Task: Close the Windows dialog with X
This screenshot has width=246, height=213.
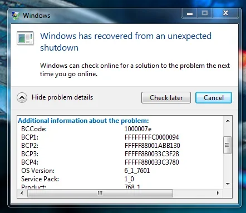Action: (225, 13)
